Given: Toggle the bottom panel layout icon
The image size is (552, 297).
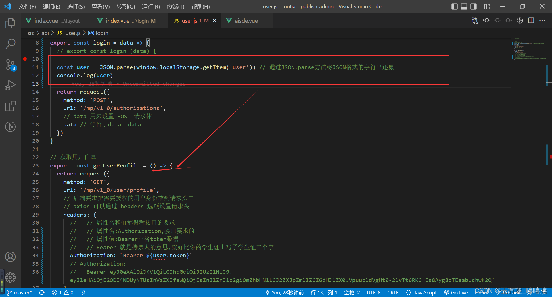Looking at the screenshot, I should 464,7.
